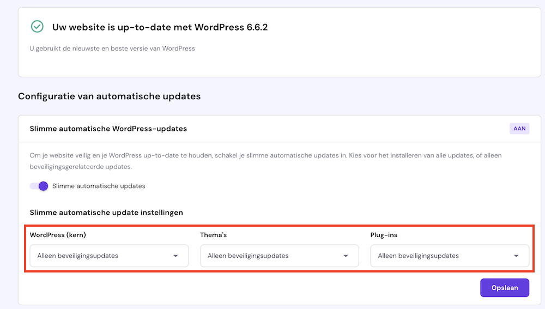
Task: Click the 'Plug-ins' field label
Action: (383, 235)
